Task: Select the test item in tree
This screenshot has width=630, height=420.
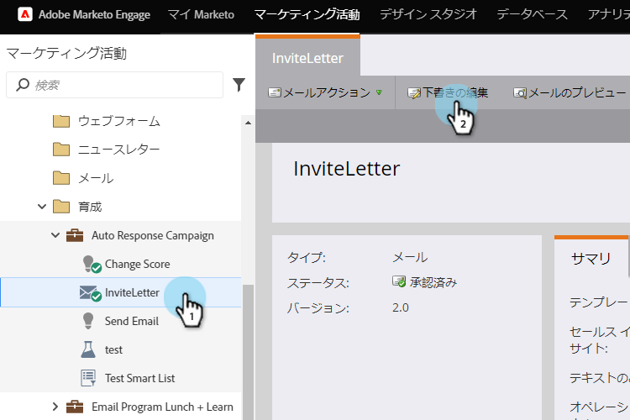Action: coord(113,349)
